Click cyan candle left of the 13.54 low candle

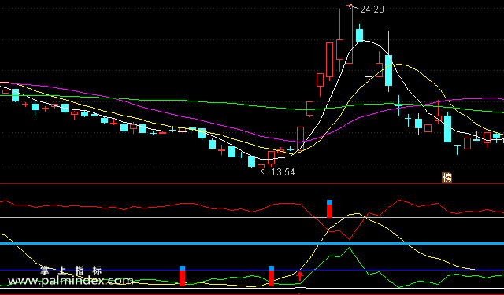pos(252,161)
